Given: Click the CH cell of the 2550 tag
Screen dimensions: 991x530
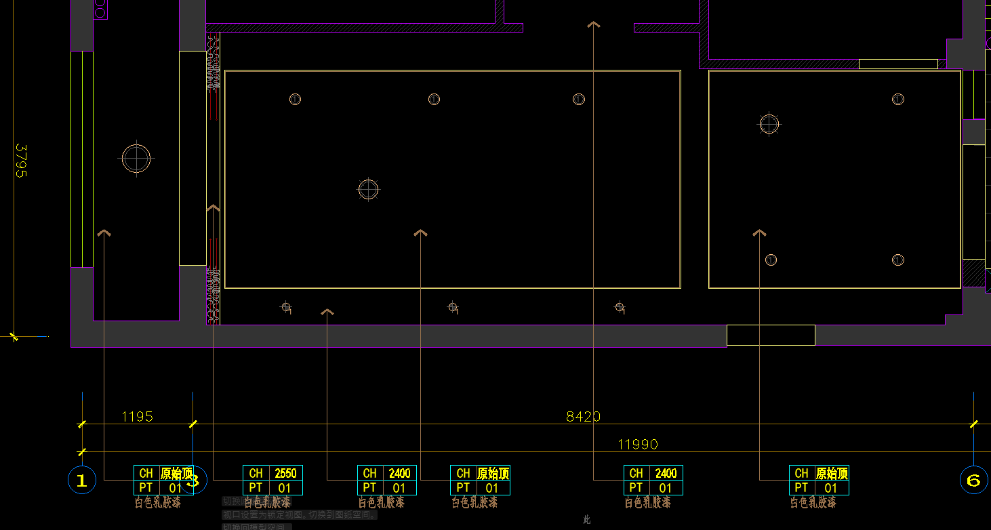Looking at the screenshot, I should [256, 473].
